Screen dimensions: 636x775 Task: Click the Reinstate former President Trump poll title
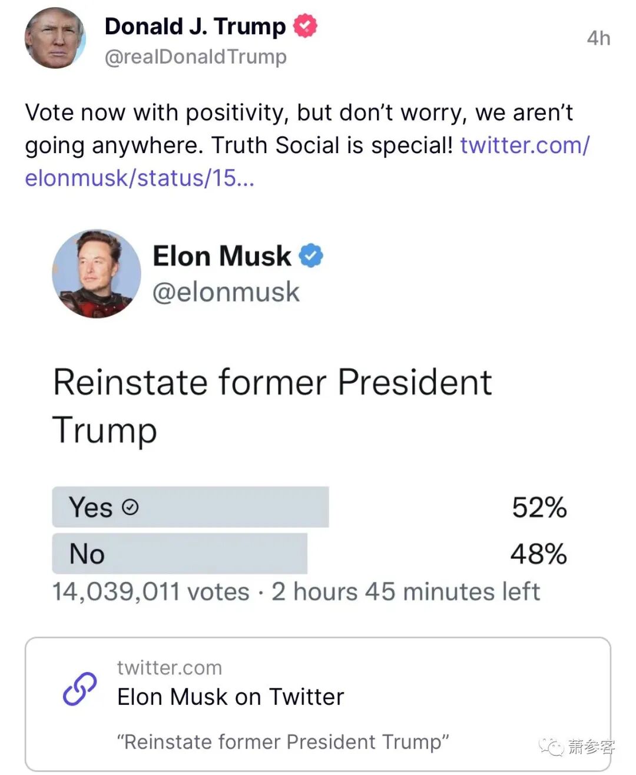tap(271, 405)
